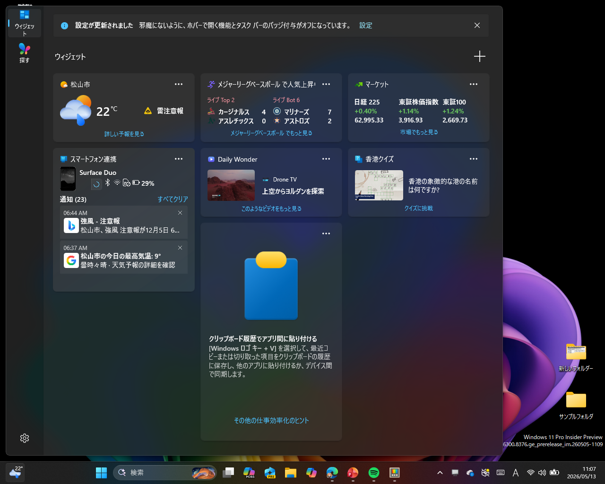Open taskbar weather widget button showing 22°
The width and height of the screenshot is (605, 484).
pos(15,472)
